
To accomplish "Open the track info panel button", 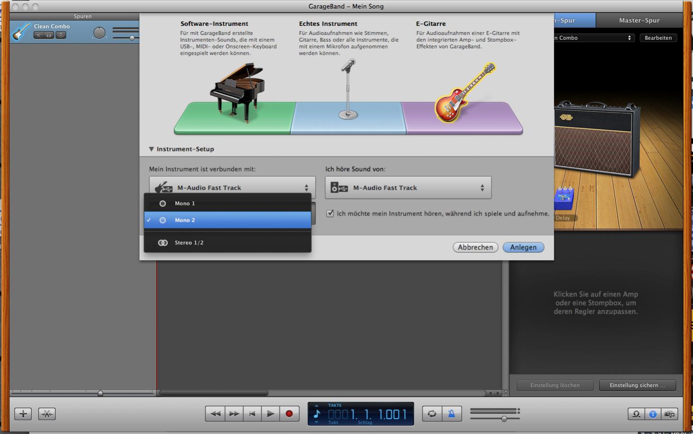I will [x=653, y=414].
